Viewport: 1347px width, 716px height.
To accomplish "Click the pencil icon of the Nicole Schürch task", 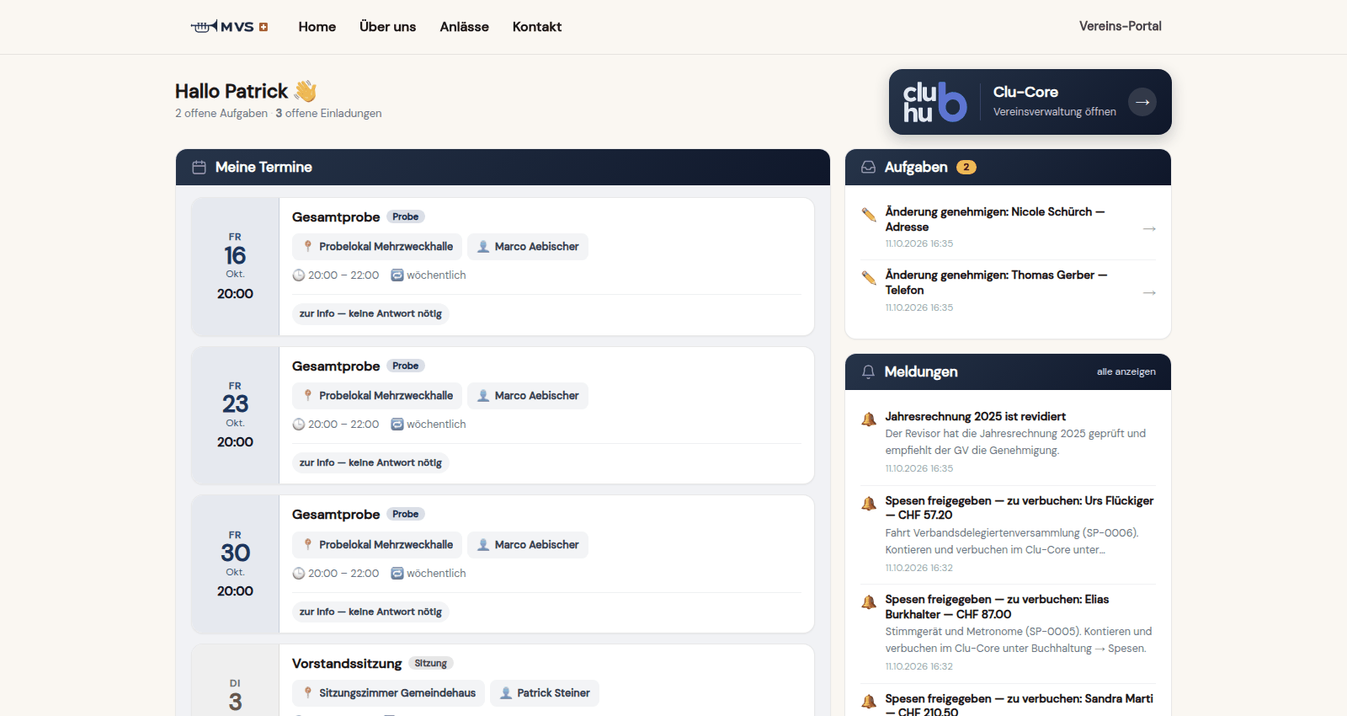I will (x=869, y=214).
